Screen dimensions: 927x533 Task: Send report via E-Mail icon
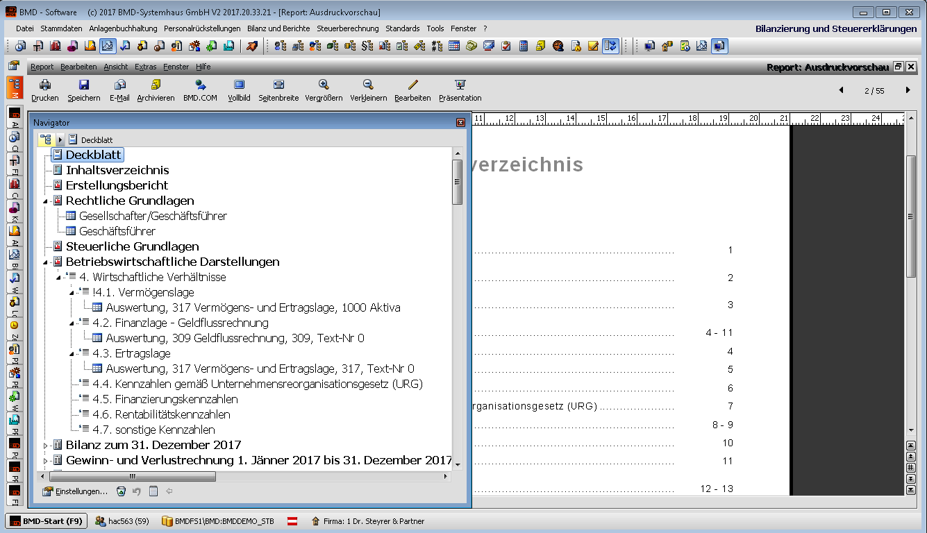click(119, 85)
